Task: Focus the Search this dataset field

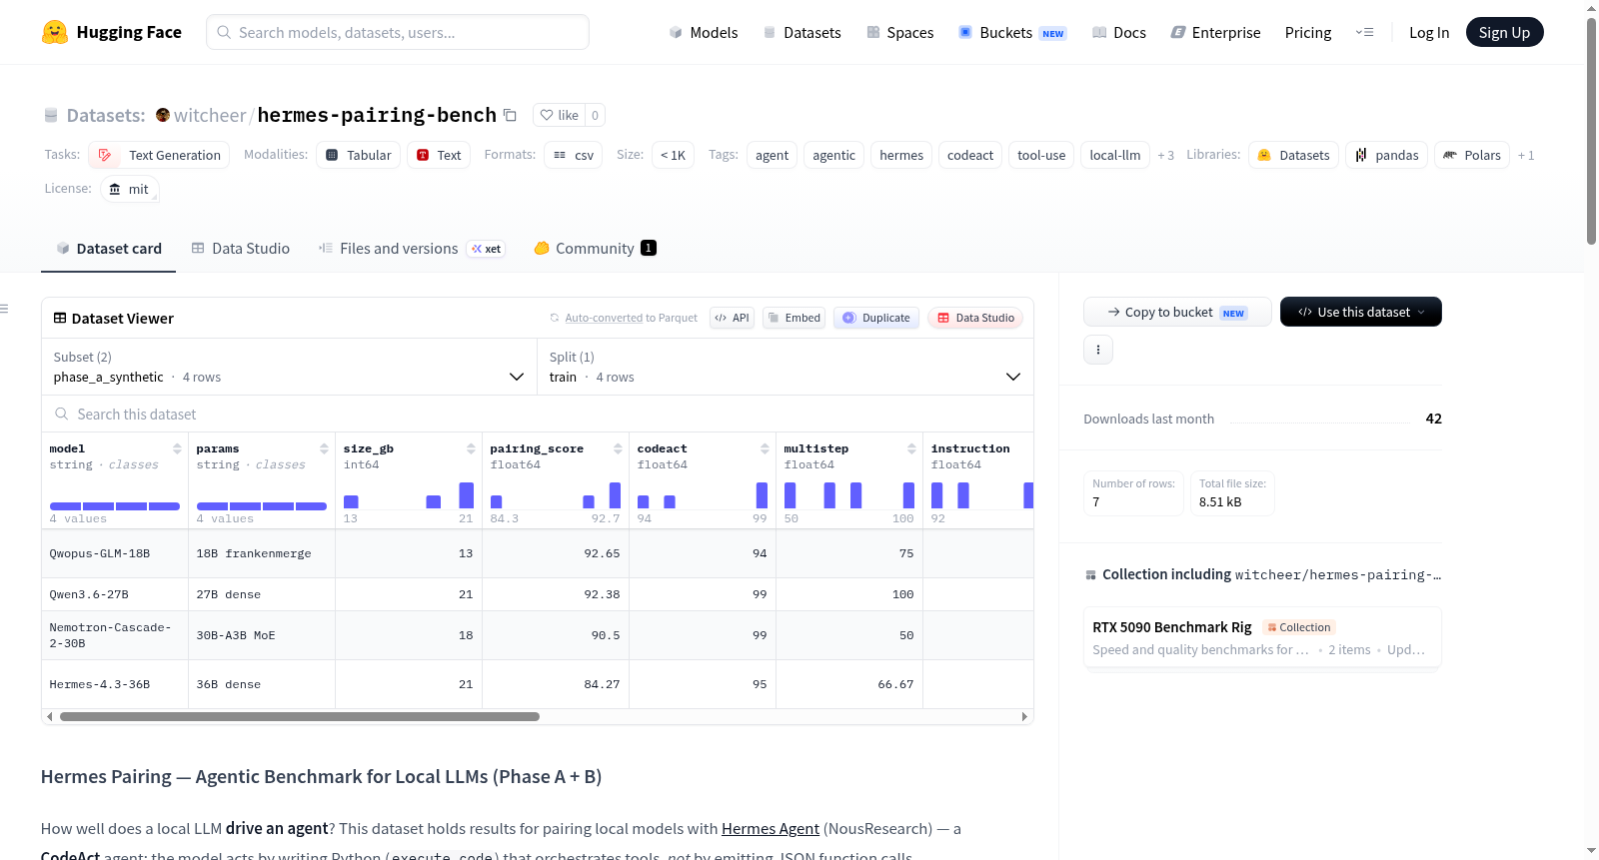Action: click(x=538, y=414)
